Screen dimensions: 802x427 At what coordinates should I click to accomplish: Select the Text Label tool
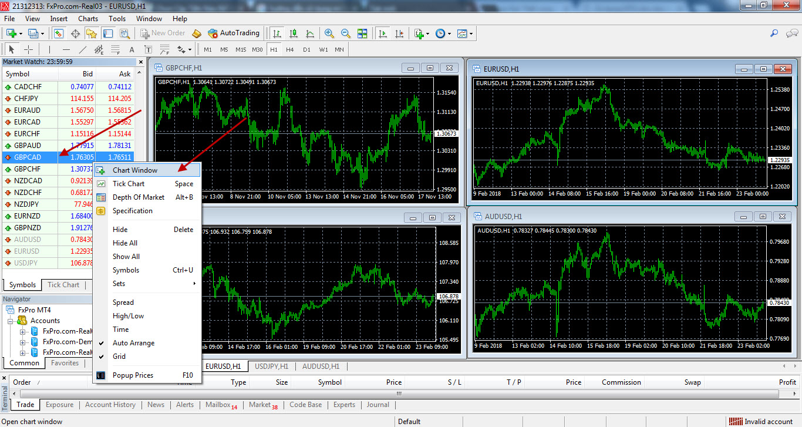pos(148,49)
